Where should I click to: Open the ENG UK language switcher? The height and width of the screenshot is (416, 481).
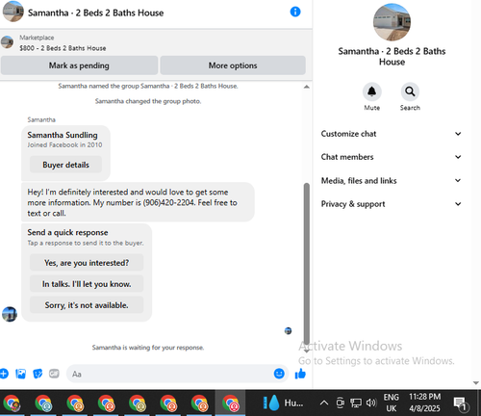pos(392,403)
